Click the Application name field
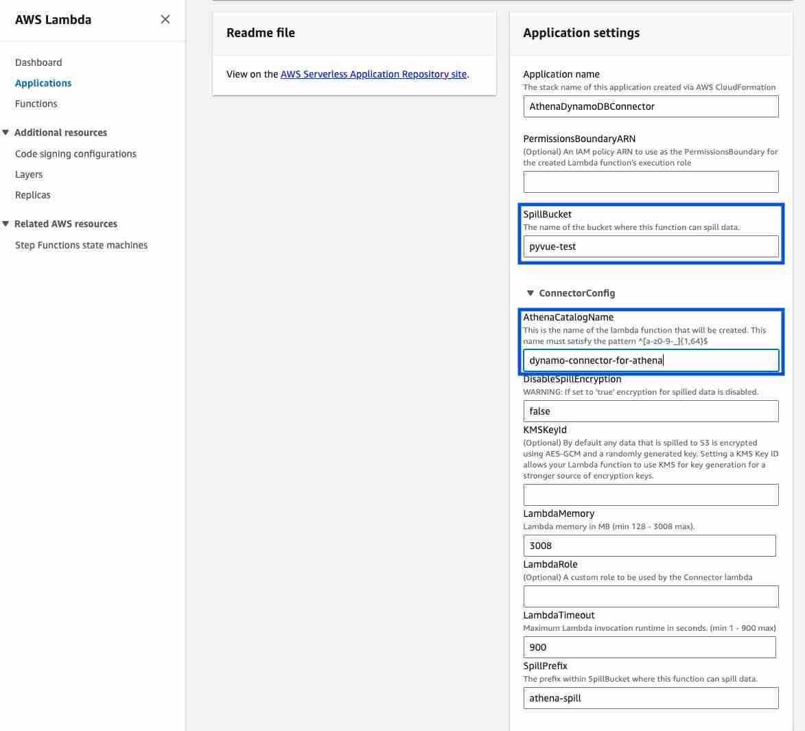This screenshot has width=805, height=731. coord(651,106)
